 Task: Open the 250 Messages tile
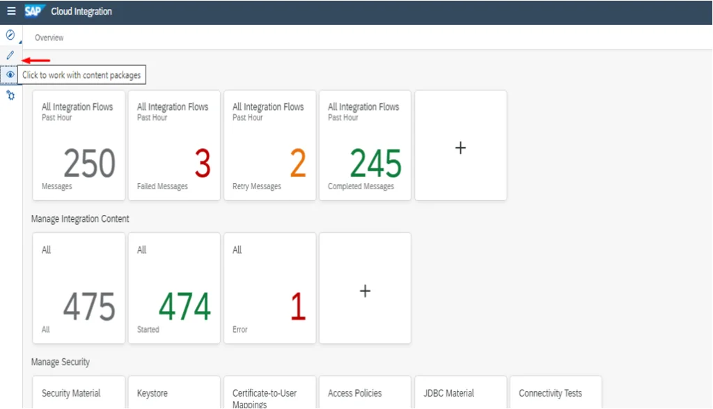(x=79, y=146)
